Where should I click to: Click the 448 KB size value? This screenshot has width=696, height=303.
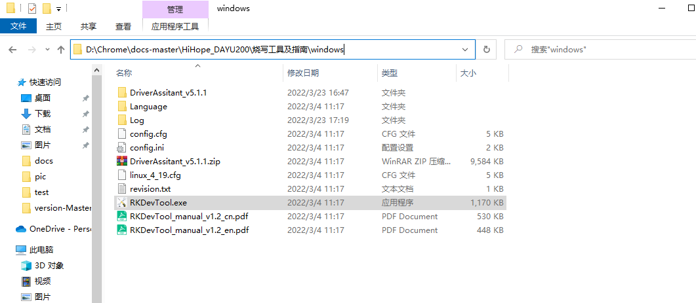point(490,230)
